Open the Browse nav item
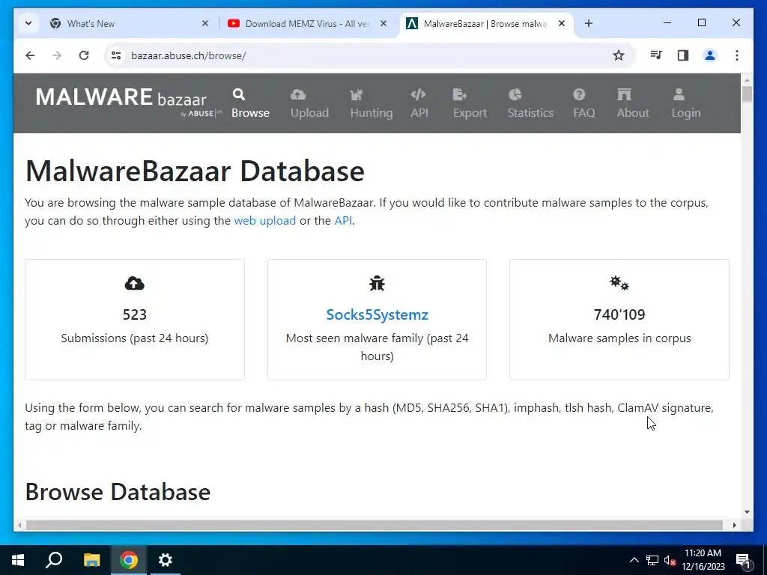767x575 pixels. pos(250,103)
